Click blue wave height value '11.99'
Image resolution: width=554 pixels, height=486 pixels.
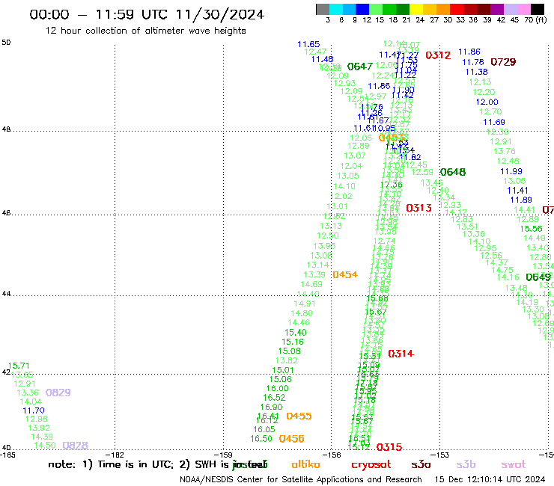coord(511,171)
